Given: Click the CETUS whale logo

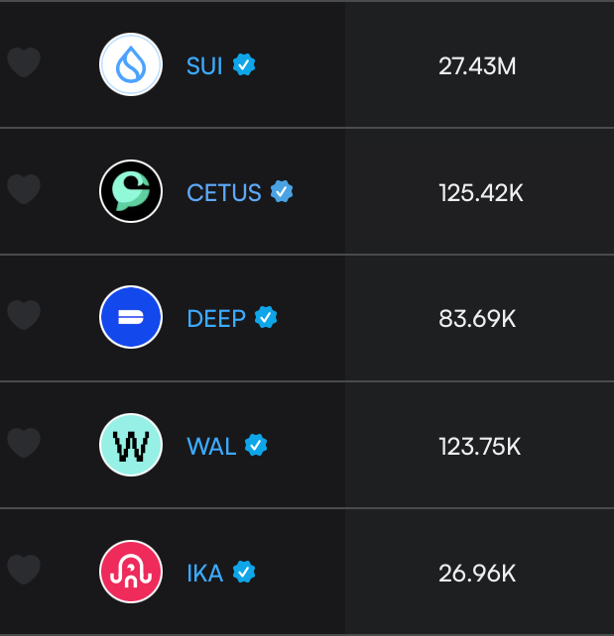Looking at the screenshot, I should pyautogui.click(x=131, y=191).
